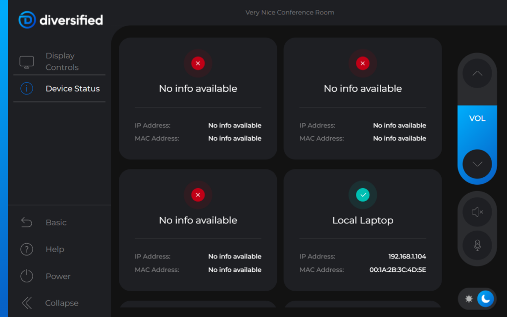Toggle the microphone mute button
507x317 pixels.
click(x=477, y=245)
